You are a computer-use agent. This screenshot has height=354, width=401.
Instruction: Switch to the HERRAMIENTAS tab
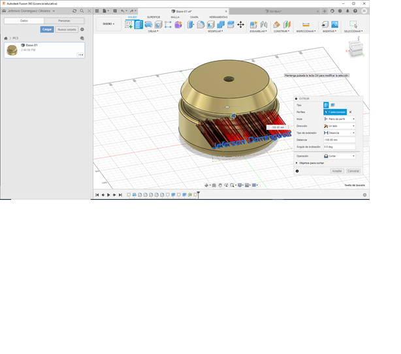tap(218, 17)
